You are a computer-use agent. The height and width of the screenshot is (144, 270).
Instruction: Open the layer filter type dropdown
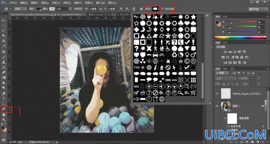pyautogui.click(x=222, y=73)
